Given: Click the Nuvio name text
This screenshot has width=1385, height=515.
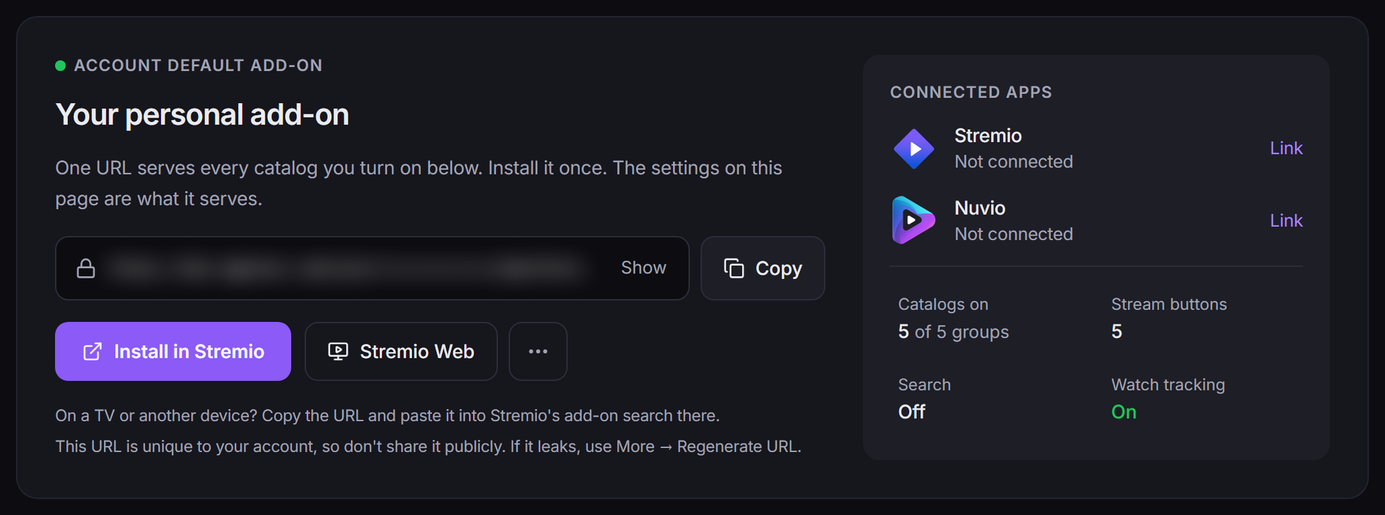Looking at the screenshot, I should click(x=980, y=208).
